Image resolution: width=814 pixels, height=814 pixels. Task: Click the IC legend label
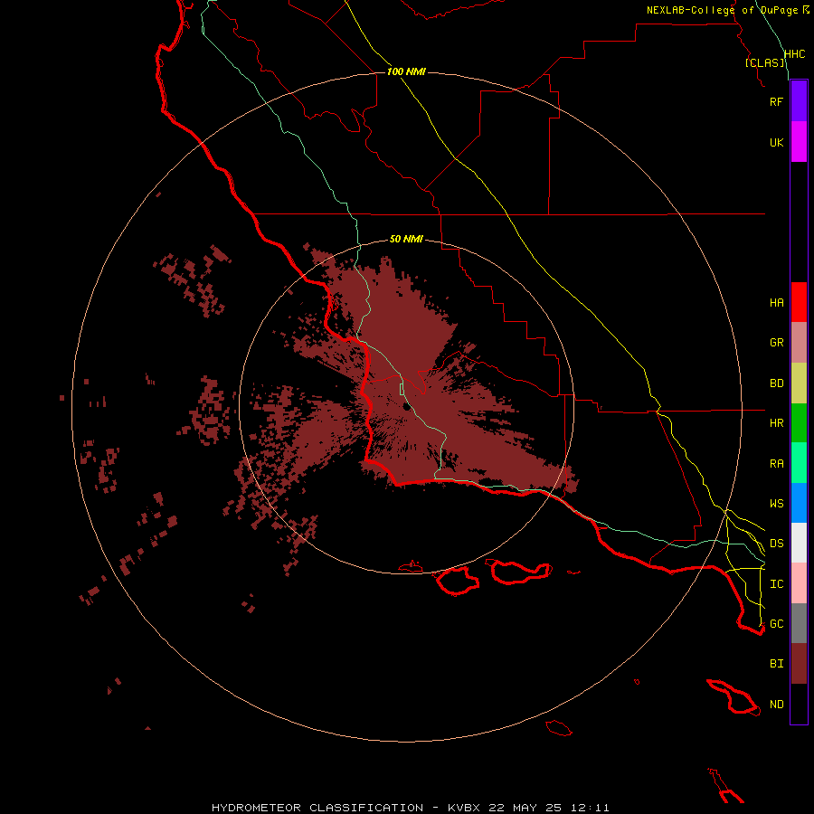click(x=776, y=584)
